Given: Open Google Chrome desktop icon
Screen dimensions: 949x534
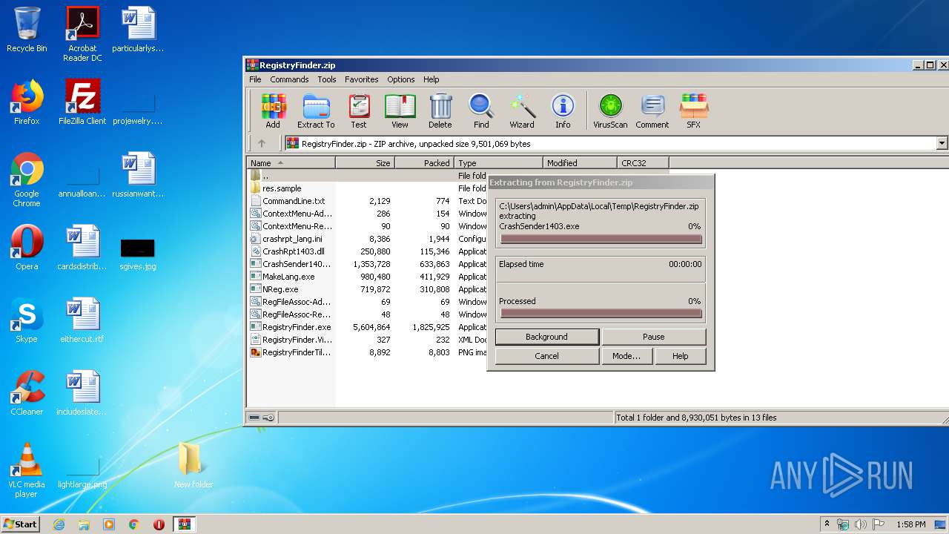Looking at the screenshot, I should tap(27, 179).
